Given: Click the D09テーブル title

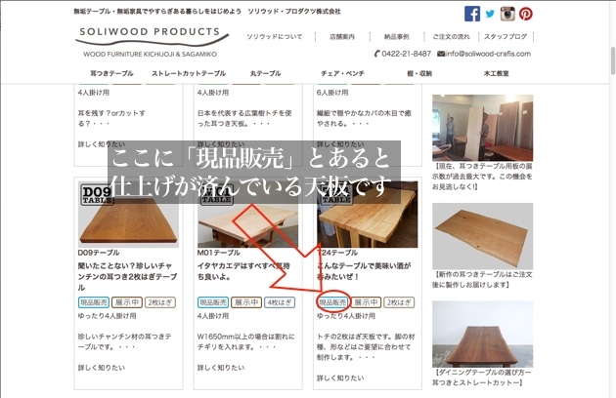Looking at the screenshot, I should 99,253.
